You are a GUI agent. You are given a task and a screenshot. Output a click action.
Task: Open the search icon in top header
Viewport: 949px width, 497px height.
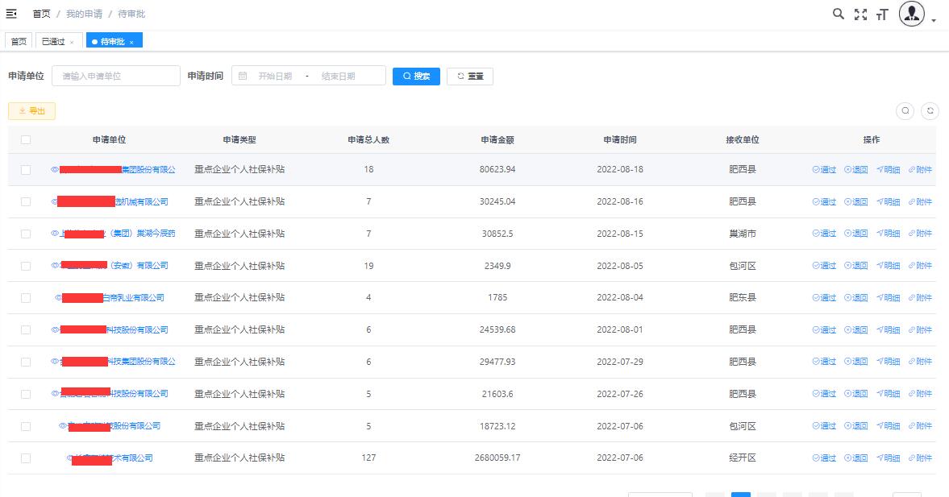[x=839, y=14]
